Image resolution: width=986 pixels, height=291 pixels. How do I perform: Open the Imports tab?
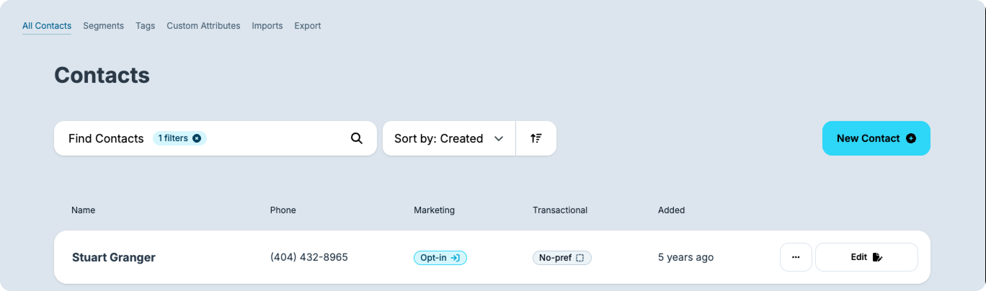(x=267, y=26)
